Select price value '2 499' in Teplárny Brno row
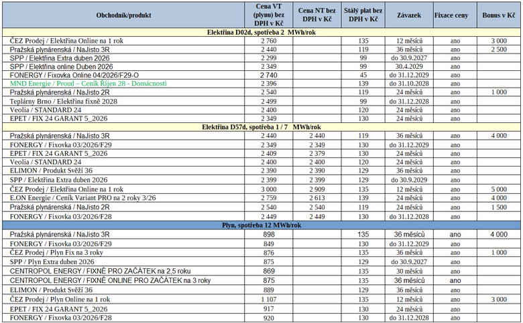The image size is (523, 323). pyautogui.click(x=268, y=102)
